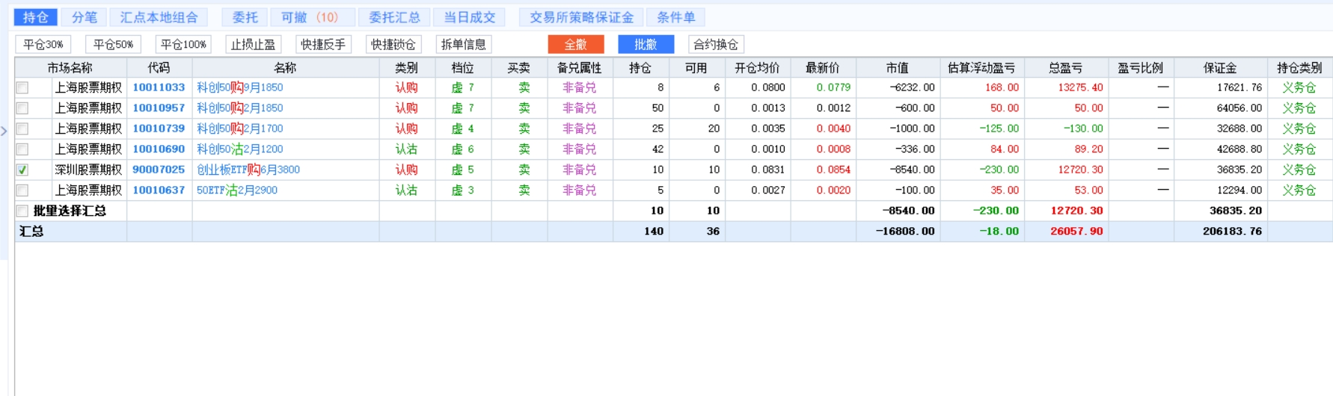Click contract 科创50购2月1700
Screen dimensions: 1333x396
tap(240, 129)
